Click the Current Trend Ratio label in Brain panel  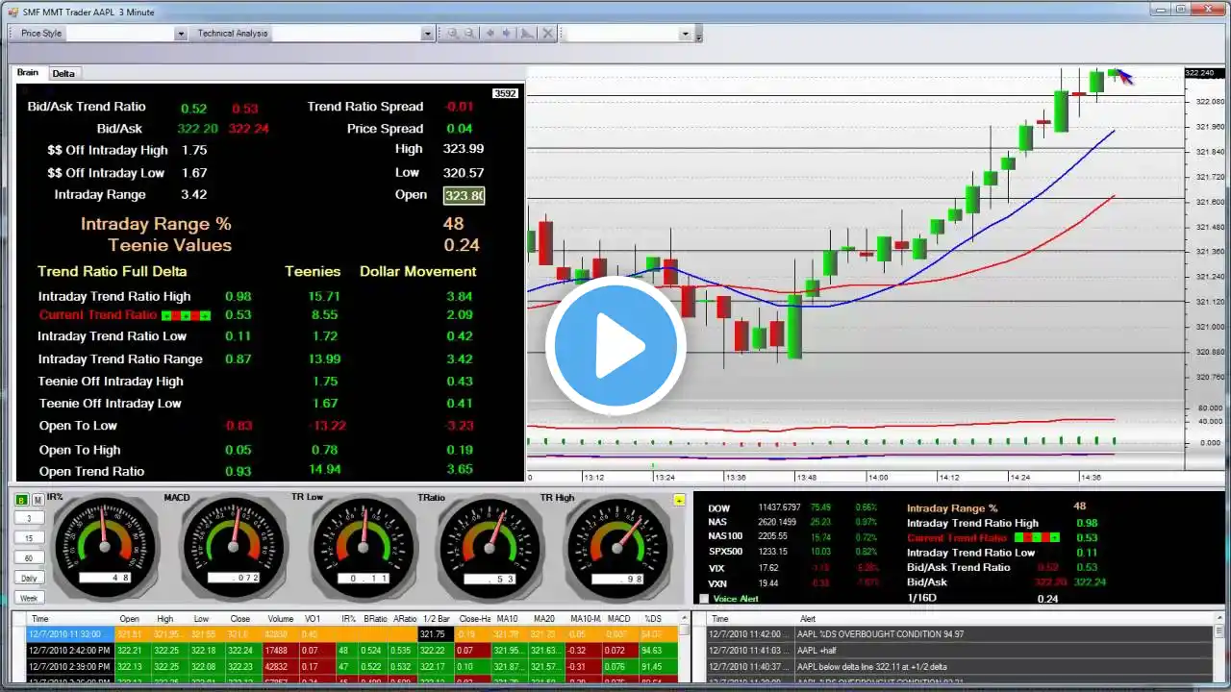[x=98, y=315]
